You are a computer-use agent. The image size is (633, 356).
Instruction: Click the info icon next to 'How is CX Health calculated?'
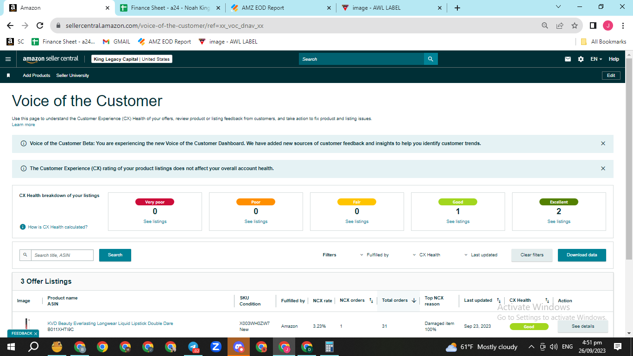click(22, 227)
